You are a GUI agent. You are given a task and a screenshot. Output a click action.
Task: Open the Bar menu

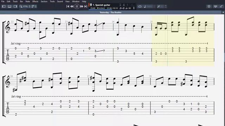pos(21,1)
